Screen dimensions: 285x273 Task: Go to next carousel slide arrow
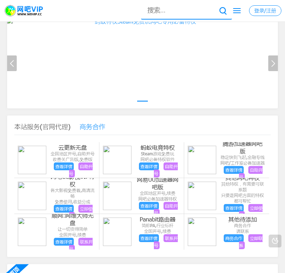(273, 63)
